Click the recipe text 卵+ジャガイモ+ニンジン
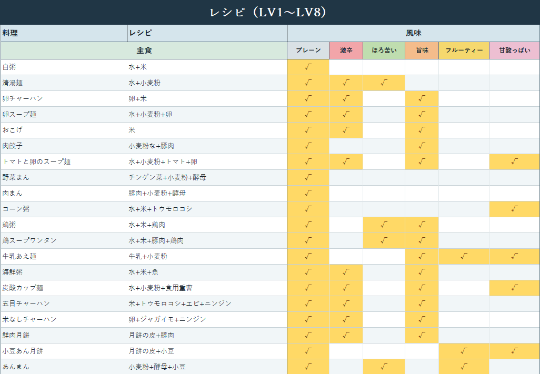Viewport: 540px width, 374px height. pos(167,319)
